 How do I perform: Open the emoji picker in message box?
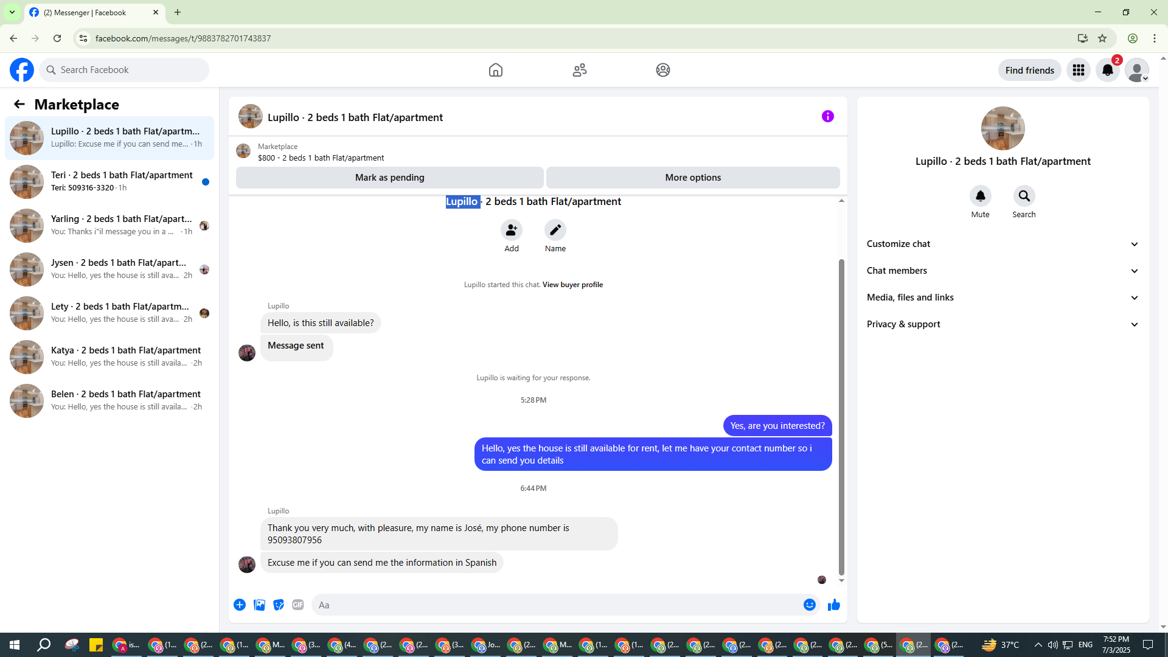click(x=809, y=605)
